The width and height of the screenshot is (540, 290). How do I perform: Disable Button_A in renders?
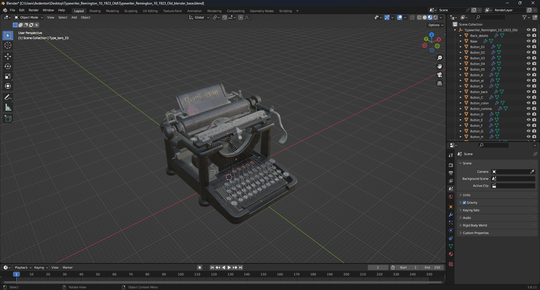pos(534,75)
